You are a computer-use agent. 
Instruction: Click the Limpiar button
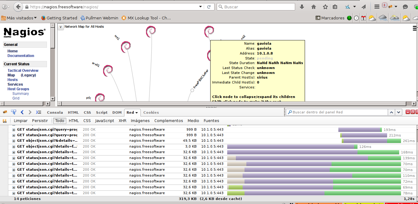(20, 121)
